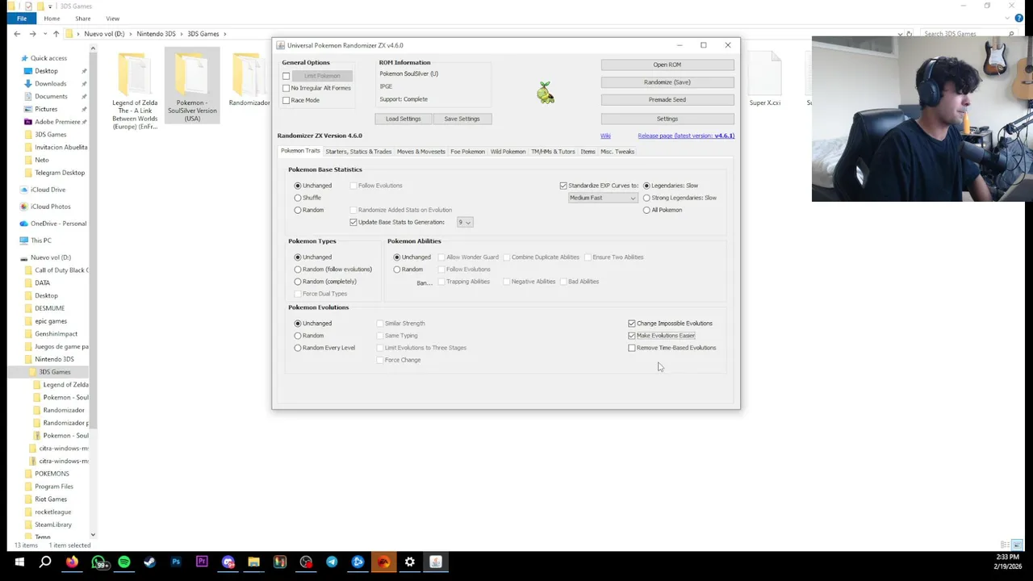Check Remove Time-Based Evolutions
Image resolution: width=1033 pixels, height=581 pixels.
tap(632, 348)
